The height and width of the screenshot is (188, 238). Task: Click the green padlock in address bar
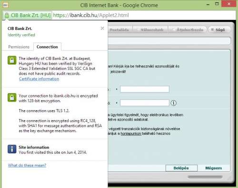(7, 15)
